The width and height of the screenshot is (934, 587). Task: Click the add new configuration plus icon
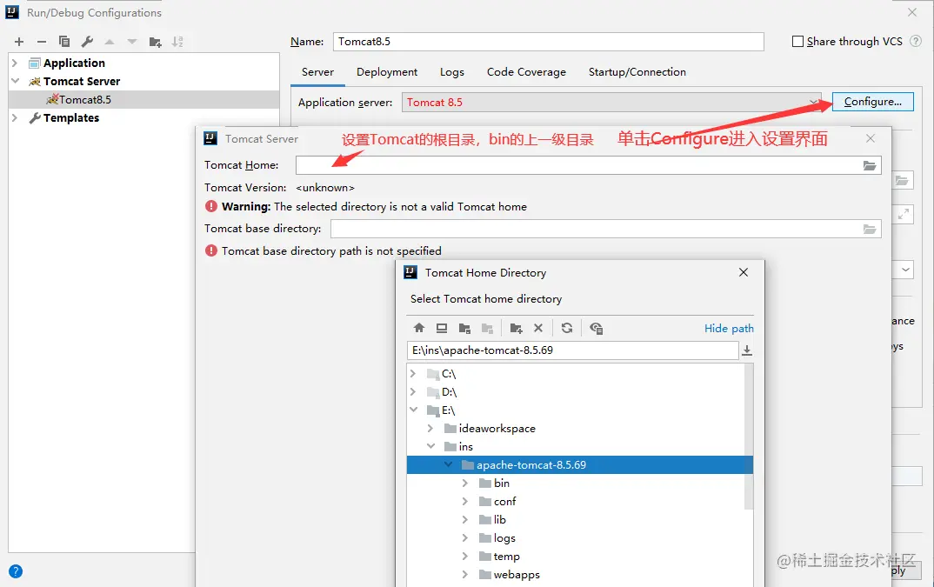click(19, 42)
